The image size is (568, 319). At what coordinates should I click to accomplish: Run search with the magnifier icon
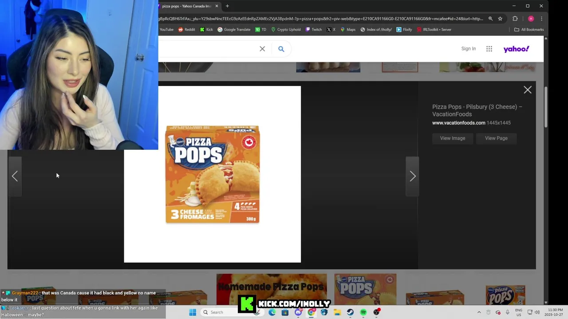tap(281, 49)
